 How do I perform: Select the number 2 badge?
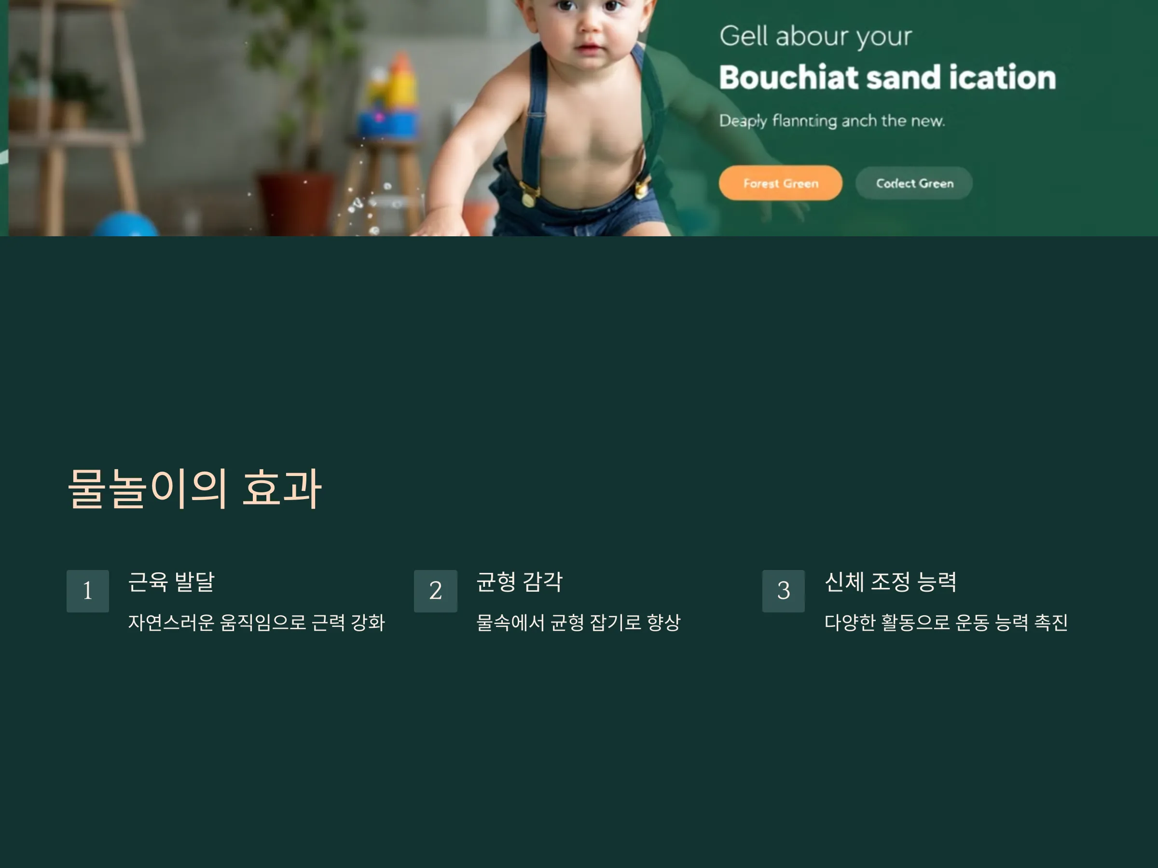coord(436,591)
